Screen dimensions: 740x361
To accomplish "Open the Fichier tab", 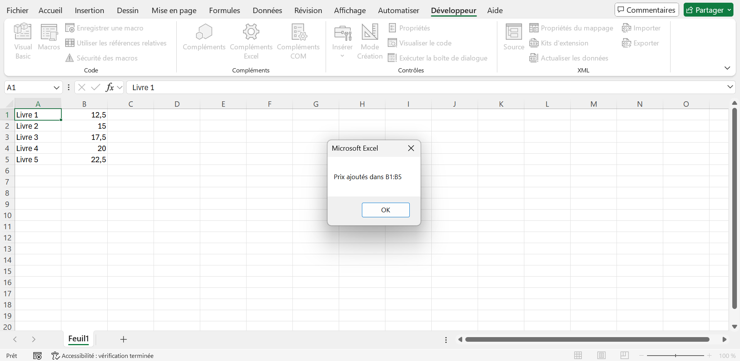I will pos(17,10).
